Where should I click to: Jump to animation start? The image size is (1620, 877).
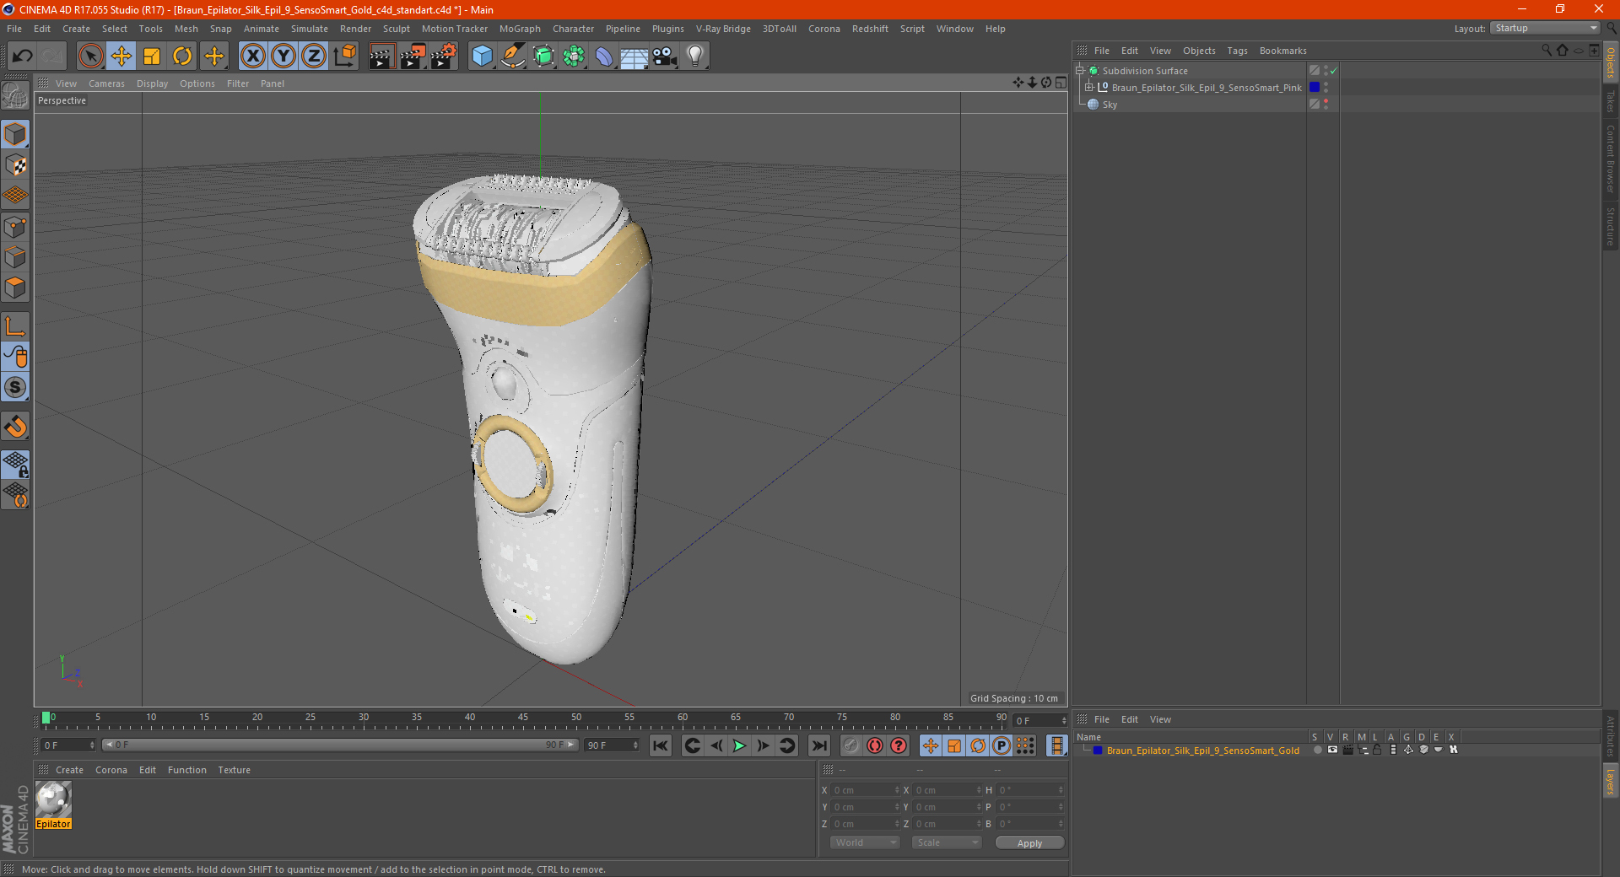tap(661, 745)
